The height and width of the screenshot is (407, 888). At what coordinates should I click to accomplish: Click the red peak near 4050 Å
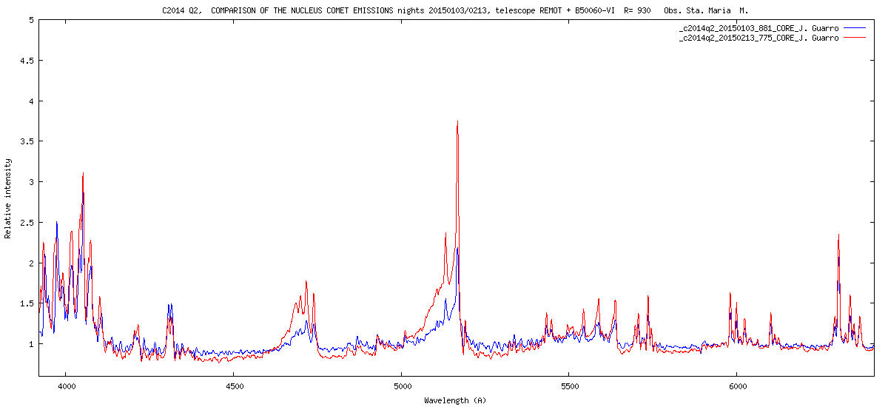(83, 174)
